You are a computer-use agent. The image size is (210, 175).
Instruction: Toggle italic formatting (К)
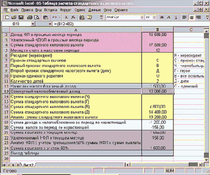pyautogui.click(x=169, y=17)
